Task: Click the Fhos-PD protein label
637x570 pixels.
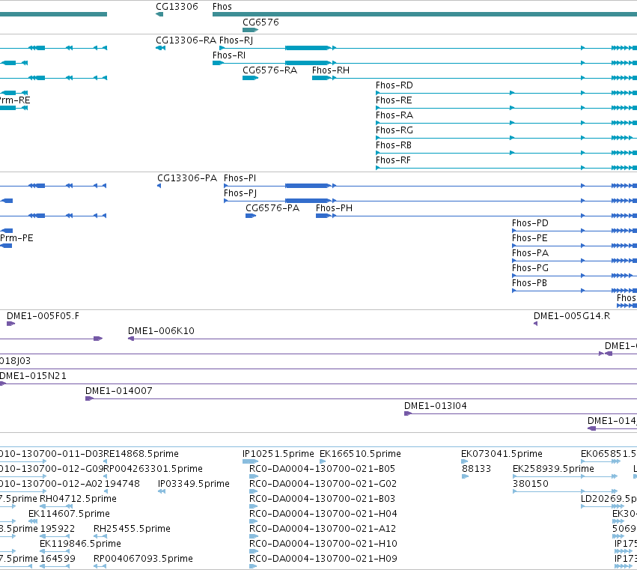Action: pos(530,223)
